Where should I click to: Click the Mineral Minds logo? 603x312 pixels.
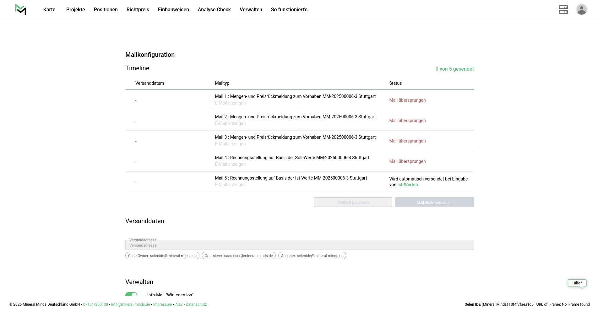coord(20,9)
